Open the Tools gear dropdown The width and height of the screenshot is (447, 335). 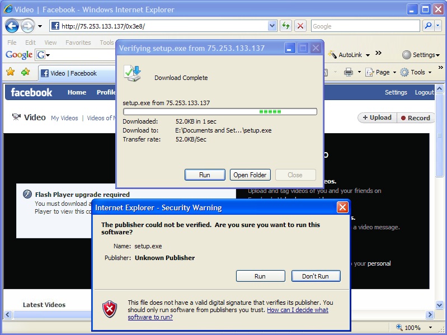[x=416, y=72]
